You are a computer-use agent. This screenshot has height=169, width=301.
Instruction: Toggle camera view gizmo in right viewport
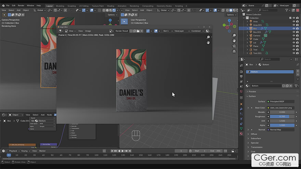coord(234,46)
